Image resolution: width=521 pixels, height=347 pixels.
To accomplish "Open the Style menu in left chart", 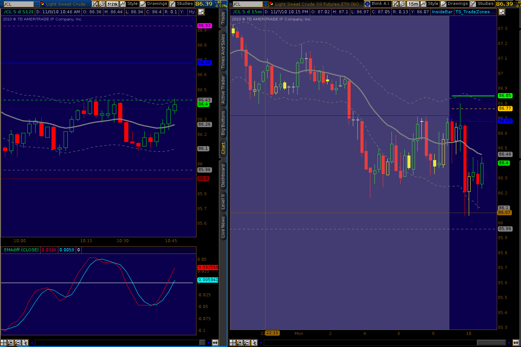I will 129,4.
